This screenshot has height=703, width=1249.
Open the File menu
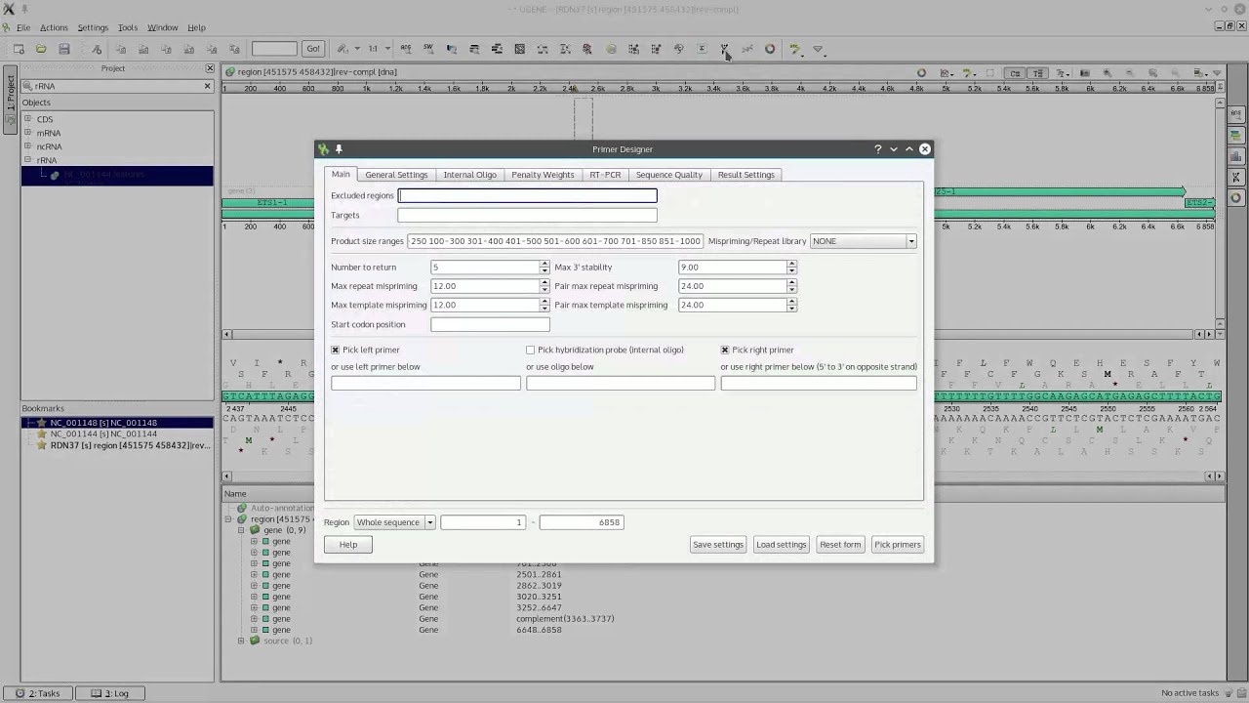pyautogui.click(x=23, y=27)
